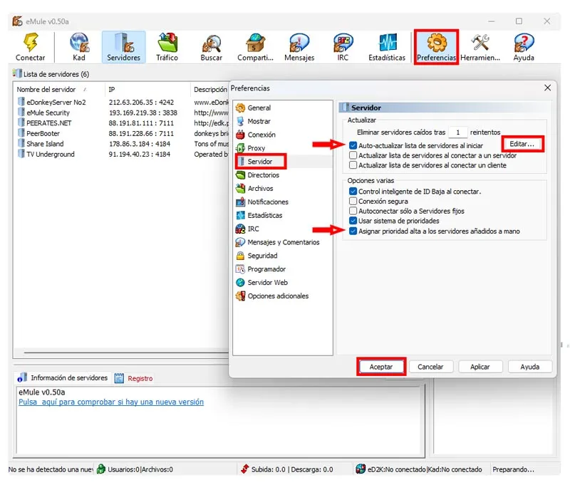Click the Usuarios status bar icon
The width and height of the screenshot is (570, 485).
[x=101, y=469]
